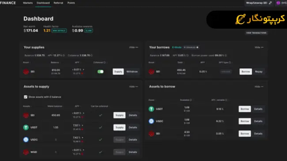This screenshot has width=287, height=161.
Task: Supply SEI from Assets to supply
Action: coord(119,115)
